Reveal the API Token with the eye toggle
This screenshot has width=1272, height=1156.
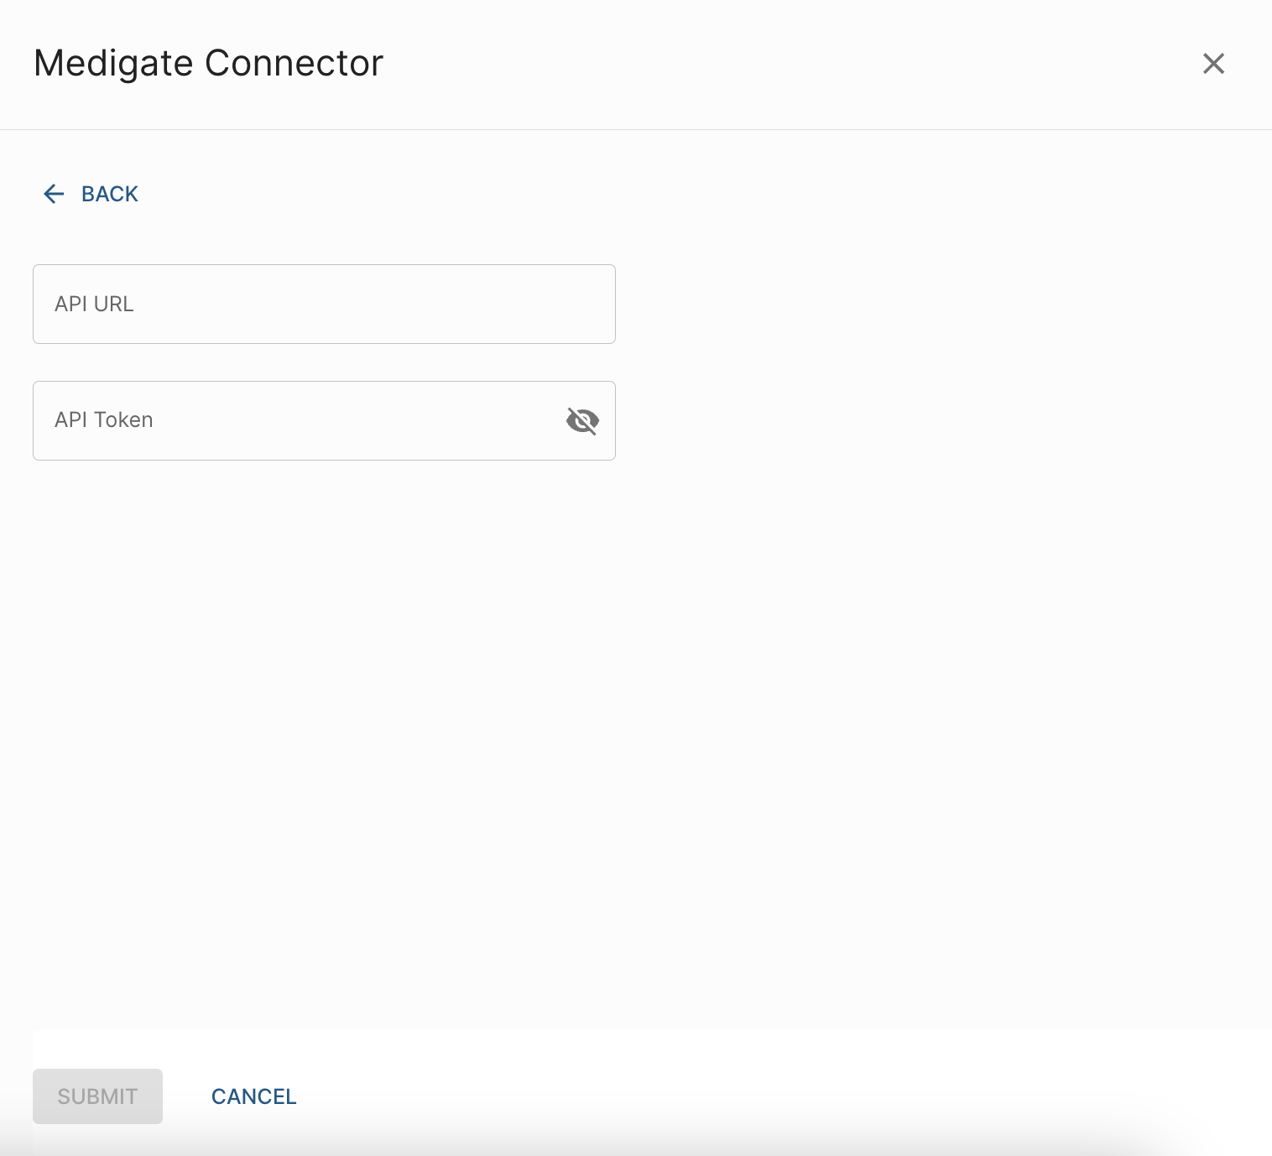[582, 420]
